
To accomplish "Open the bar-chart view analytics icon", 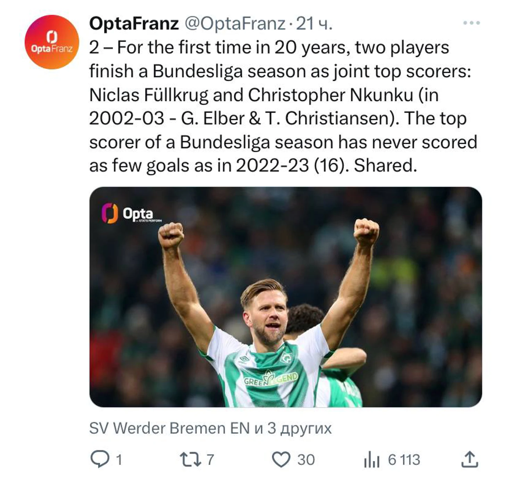I will click(372, 460).
